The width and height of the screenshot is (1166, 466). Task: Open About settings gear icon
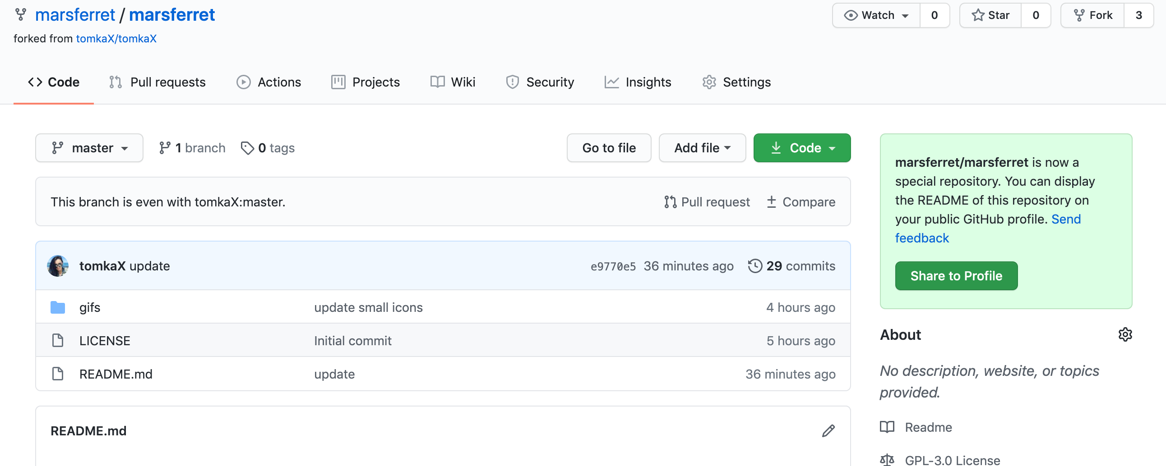[x=1125, y=334]
